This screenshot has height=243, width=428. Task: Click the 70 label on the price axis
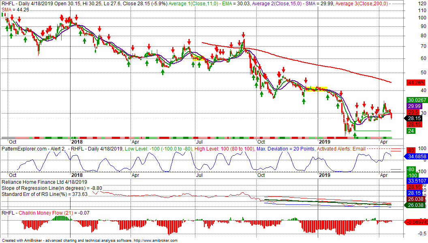pos(424,46)
